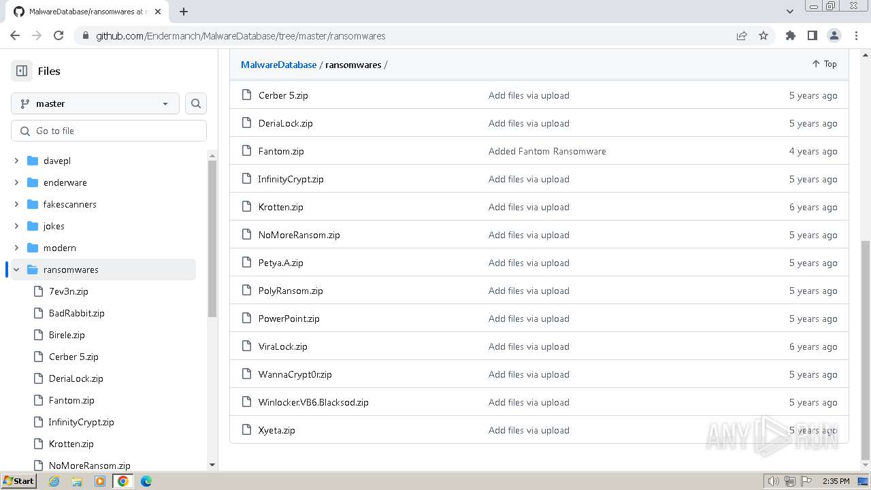The height and width of the screenshot is (490, 871).
Task: Collapse the file tree side panel
Action: 22,71
